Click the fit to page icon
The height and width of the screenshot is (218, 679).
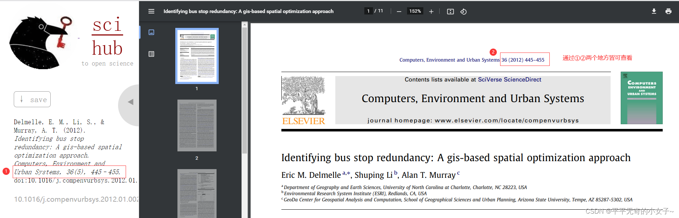click(x=450, y=12)
